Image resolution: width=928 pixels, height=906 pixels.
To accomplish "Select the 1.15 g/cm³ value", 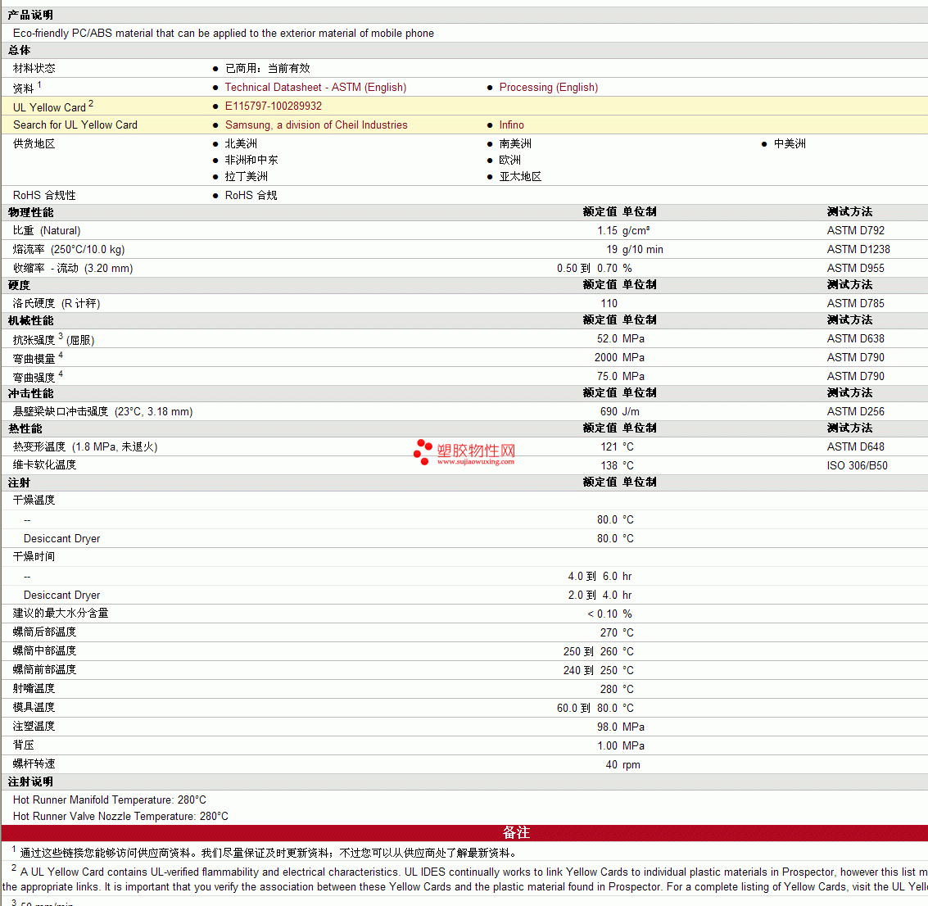I will coord(623,231).
